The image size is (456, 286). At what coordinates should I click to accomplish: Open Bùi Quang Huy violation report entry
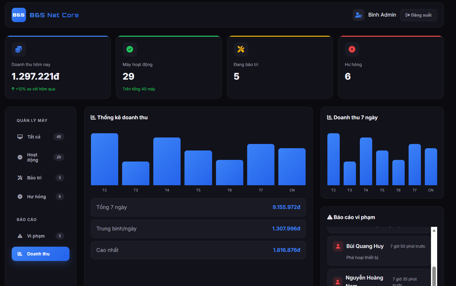[x=379, y=251]
